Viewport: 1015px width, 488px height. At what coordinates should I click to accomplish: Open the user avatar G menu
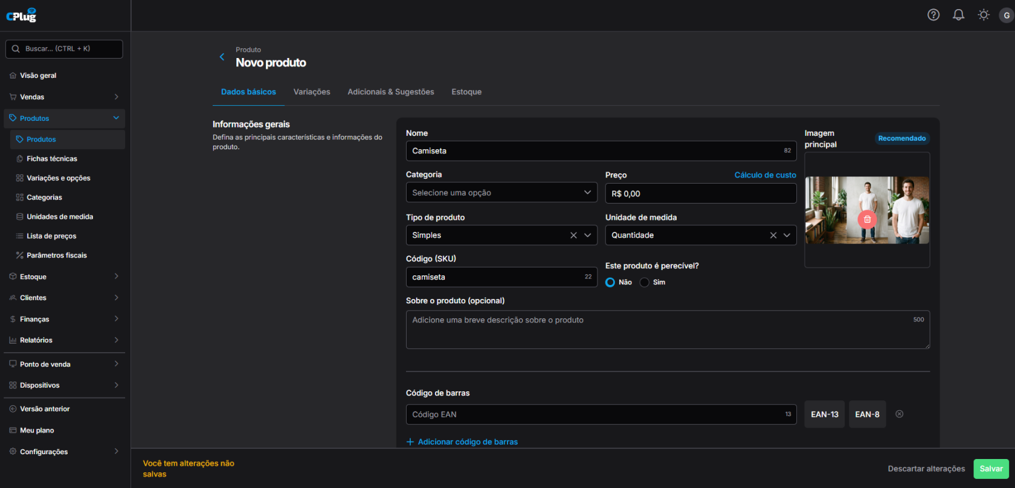1006,15
